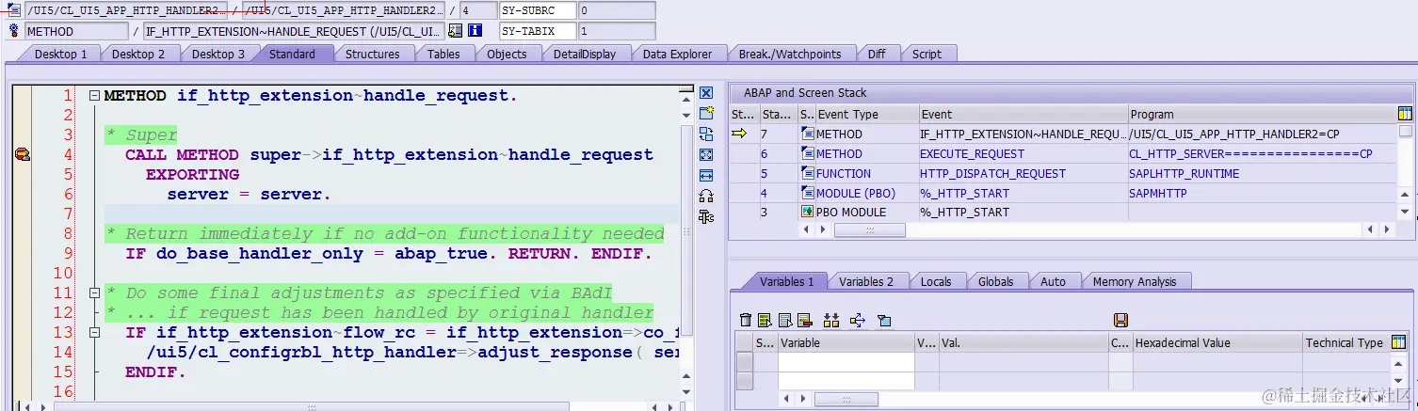The image size is (1418, 411).
Task: Collapse the comment block at line 11
Action: (x=94, y=292)
